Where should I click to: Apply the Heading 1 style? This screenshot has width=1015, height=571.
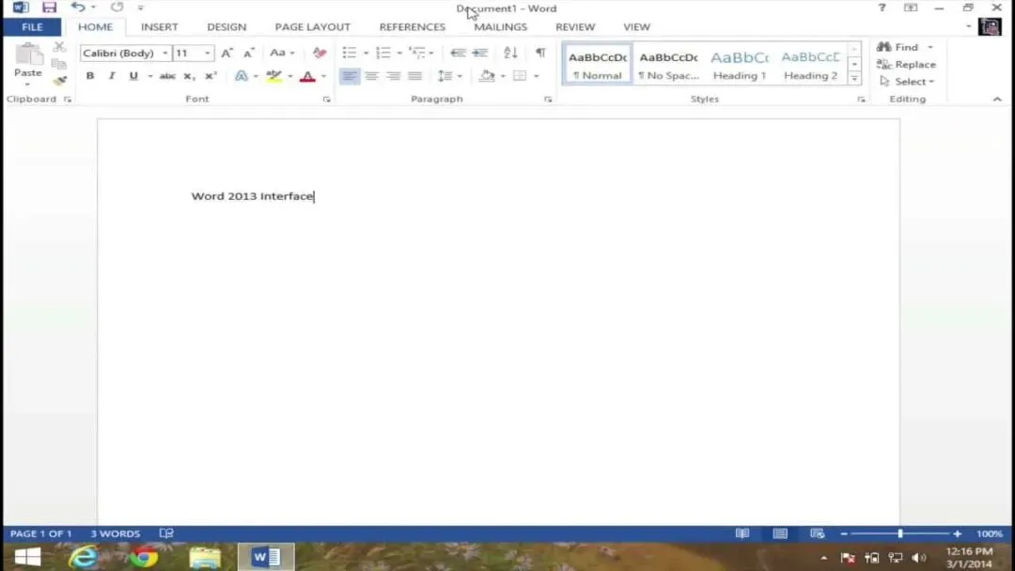point(740,65)
